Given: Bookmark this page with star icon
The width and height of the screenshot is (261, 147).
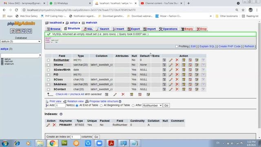Looking at the screenshot, I should (x=243, y=10).
